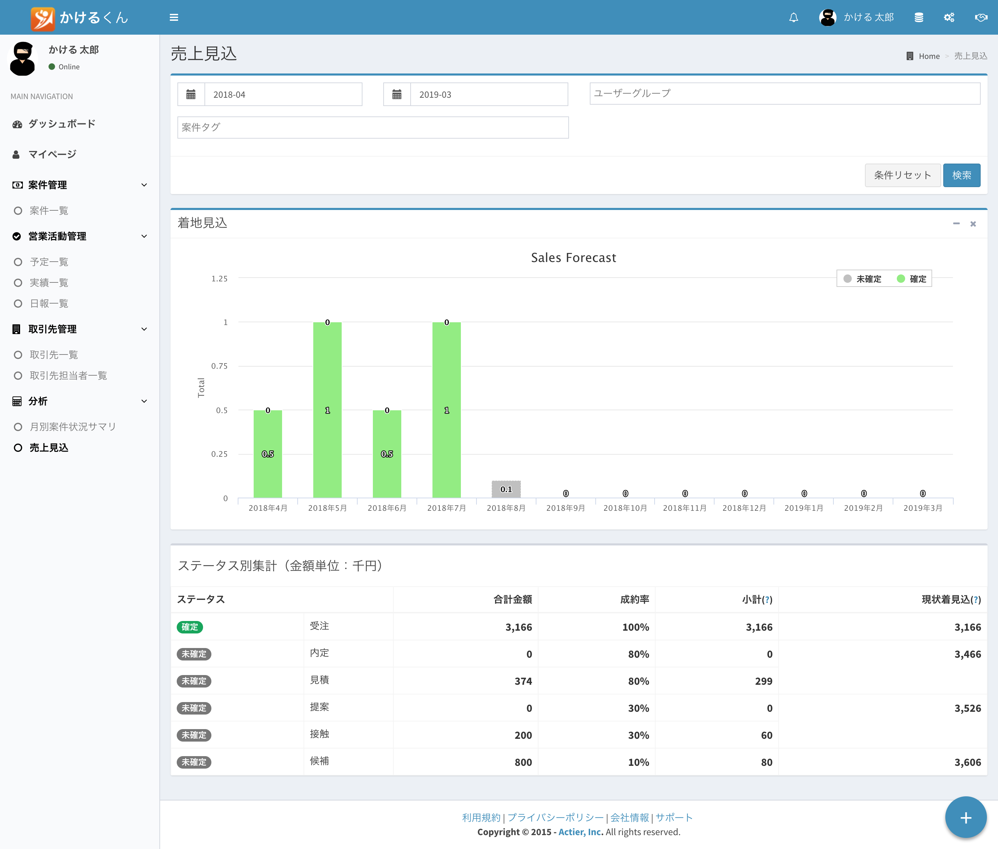Toggle 確定 series in chart legend

pyautogui.click(x=911, y=279)
